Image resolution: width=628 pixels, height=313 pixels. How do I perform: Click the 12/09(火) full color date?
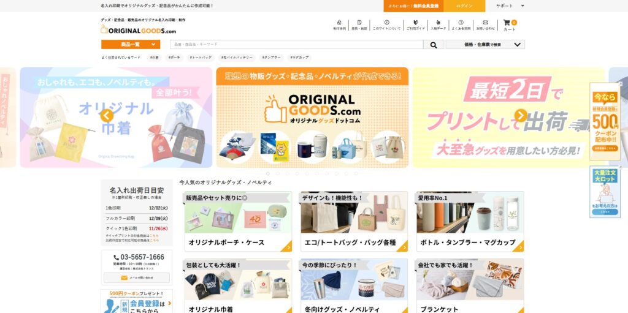[x=158, y=219]
